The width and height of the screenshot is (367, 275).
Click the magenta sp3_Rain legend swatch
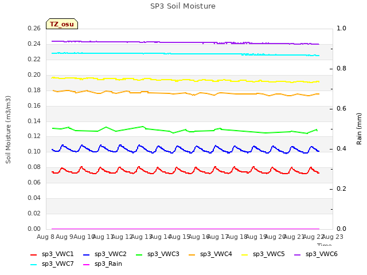(87, 265)
